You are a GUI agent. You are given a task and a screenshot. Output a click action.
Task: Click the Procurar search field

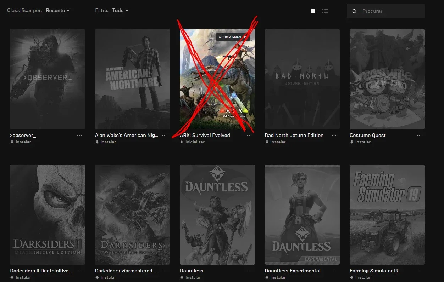[386, 11]
